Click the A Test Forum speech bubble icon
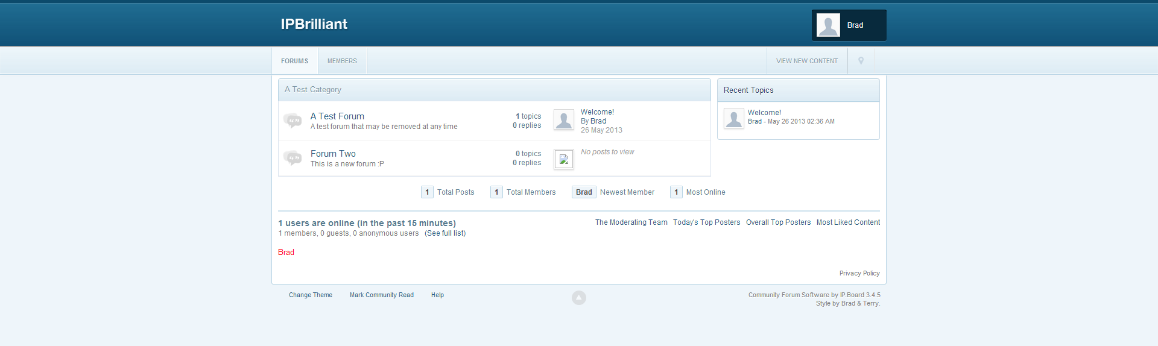1158x346 pixels. pyautogui.click(x=293, y=121)
